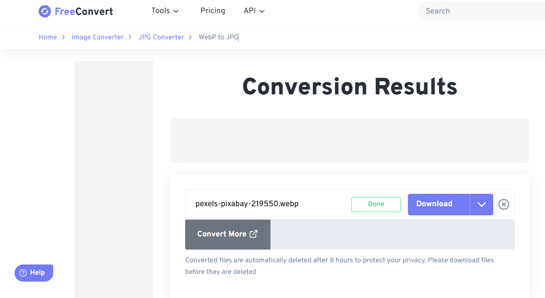
Task: Expand the Download options dropdown arrow
Action: 481,204
